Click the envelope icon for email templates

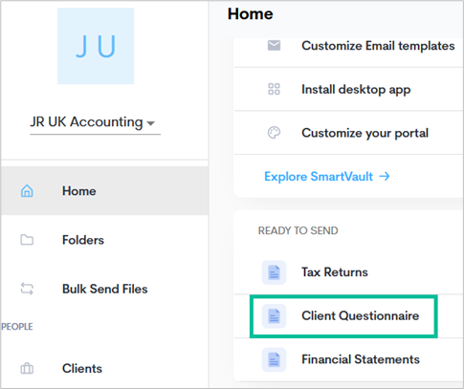(274, 46)
